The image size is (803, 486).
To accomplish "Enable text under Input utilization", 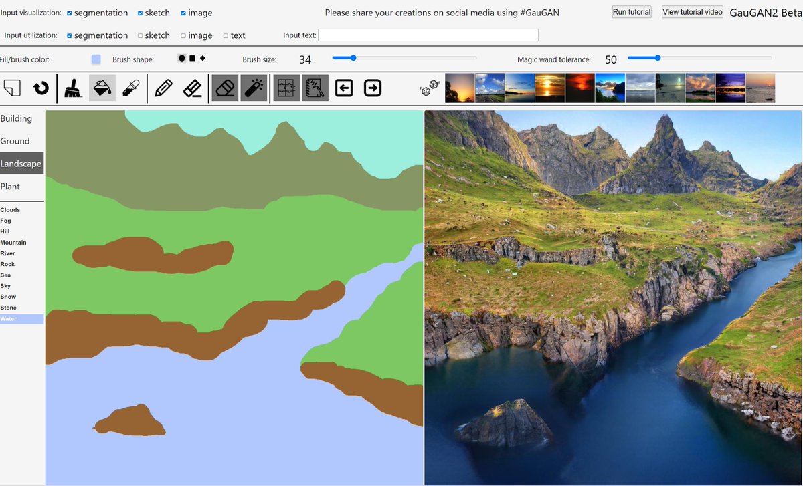I will (x=226, y=35).
